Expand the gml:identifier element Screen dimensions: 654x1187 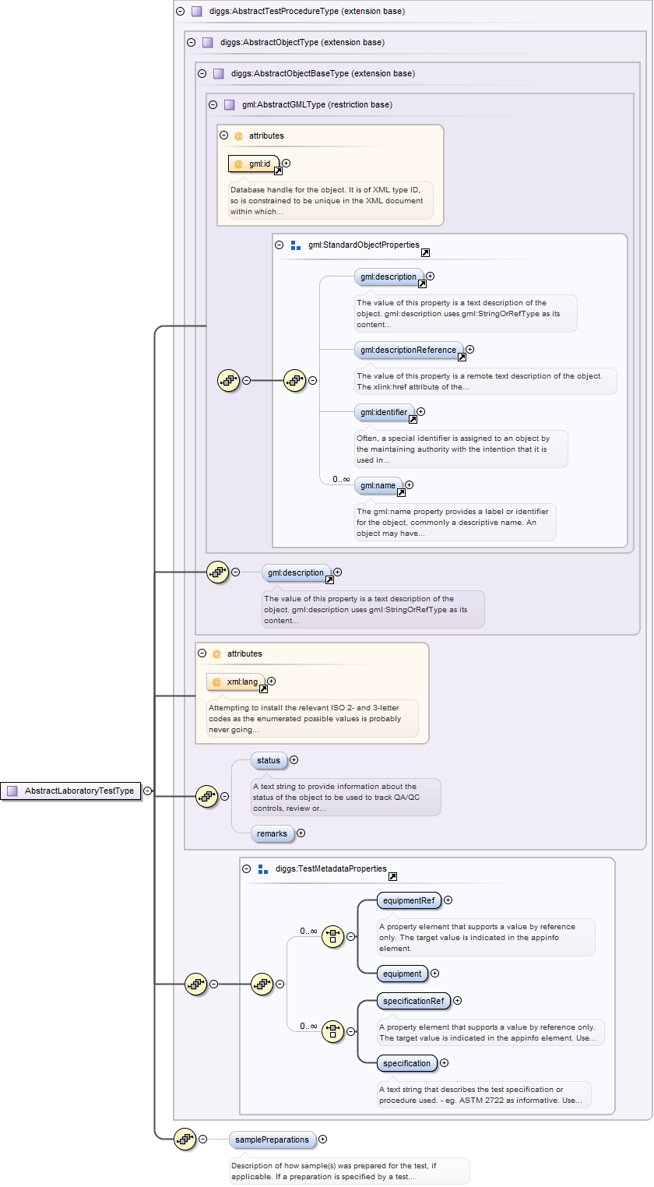click(x=421, y=411)
